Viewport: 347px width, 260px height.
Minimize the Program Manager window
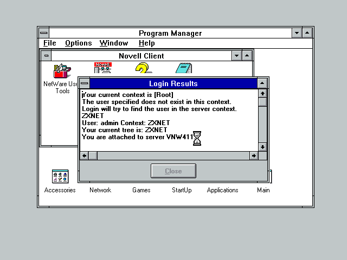coord(297,33)
